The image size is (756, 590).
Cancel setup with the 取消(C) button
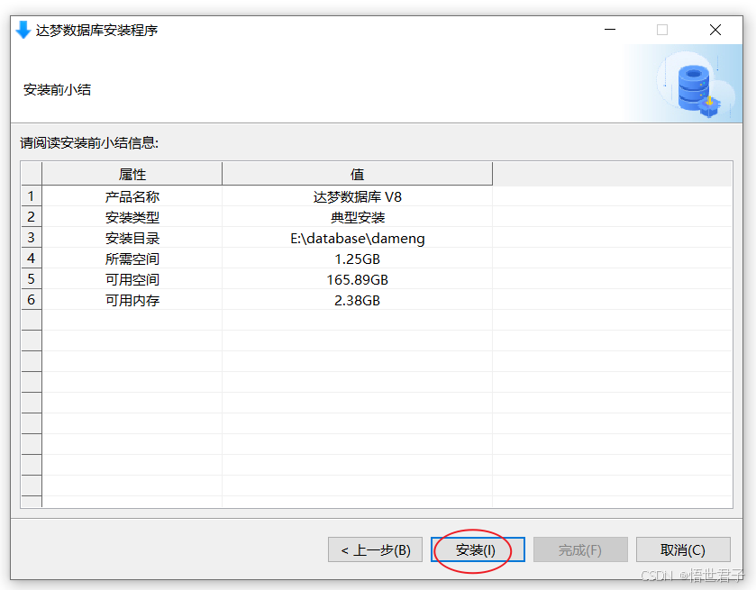click(683, 550)
